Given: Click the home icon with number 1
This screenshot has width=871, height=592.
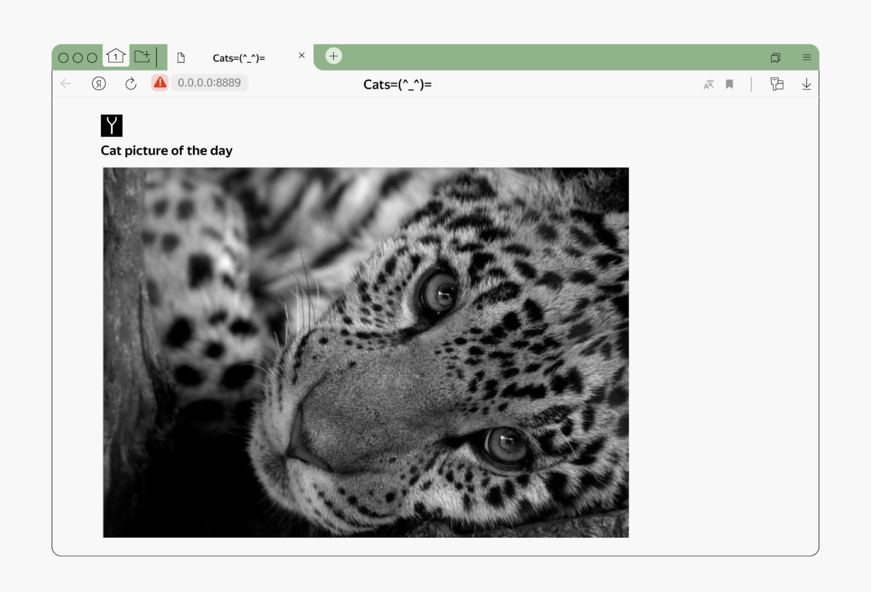Looking at the screenshot, I should tap(116, 56).
